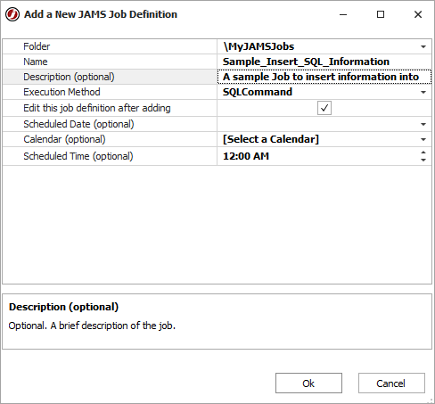Click the 12:00 AM time value
435x404 pixels.
point(246,156)
